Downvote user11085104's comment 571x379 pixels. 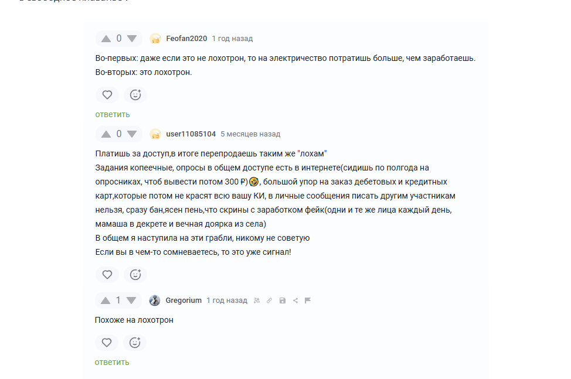pyautogui.click(x=132, y=134)
